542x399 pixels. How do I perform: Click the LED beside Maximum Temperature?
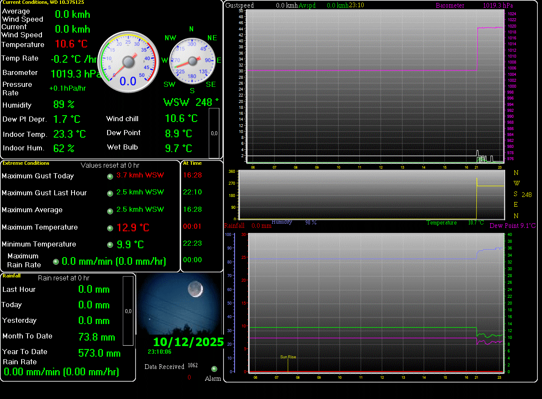pos(110,228)
